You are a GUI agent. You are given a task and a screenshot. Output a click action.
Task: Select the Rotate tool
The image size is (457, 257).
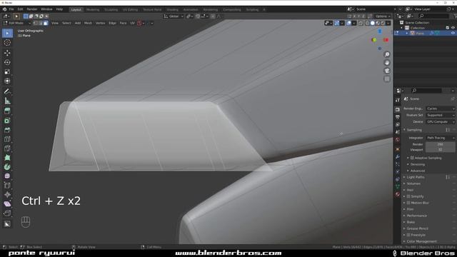point(7,62)
